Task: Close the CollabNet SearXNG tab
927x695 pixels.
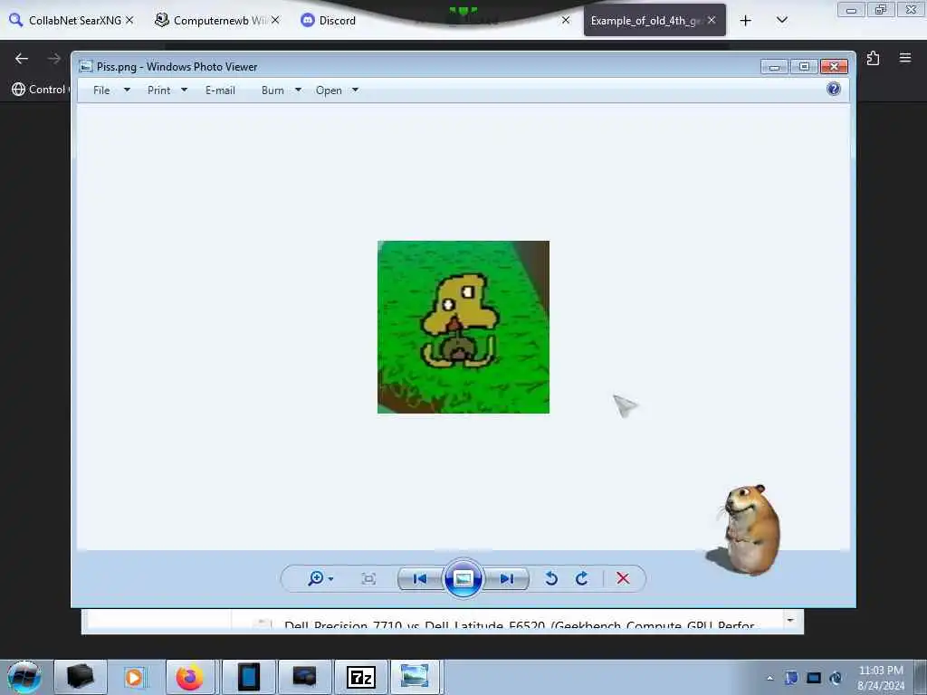Action: [x=129, y=20]
